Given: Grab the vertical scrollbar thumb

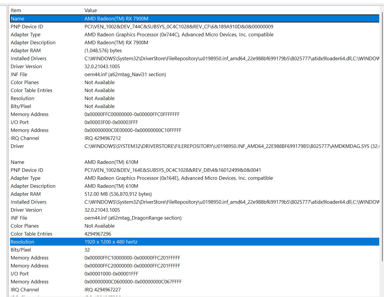Looking at the screenshot, I should coord(383,136).
